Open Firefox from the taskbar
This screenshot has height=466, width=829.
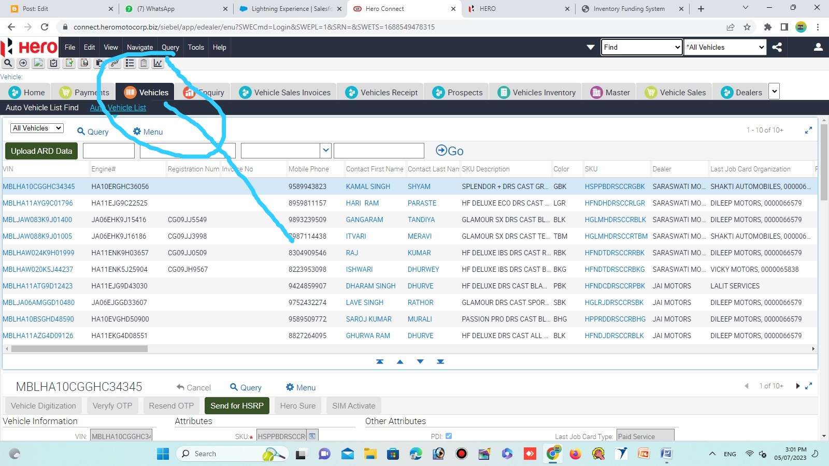tap(575, 454)
